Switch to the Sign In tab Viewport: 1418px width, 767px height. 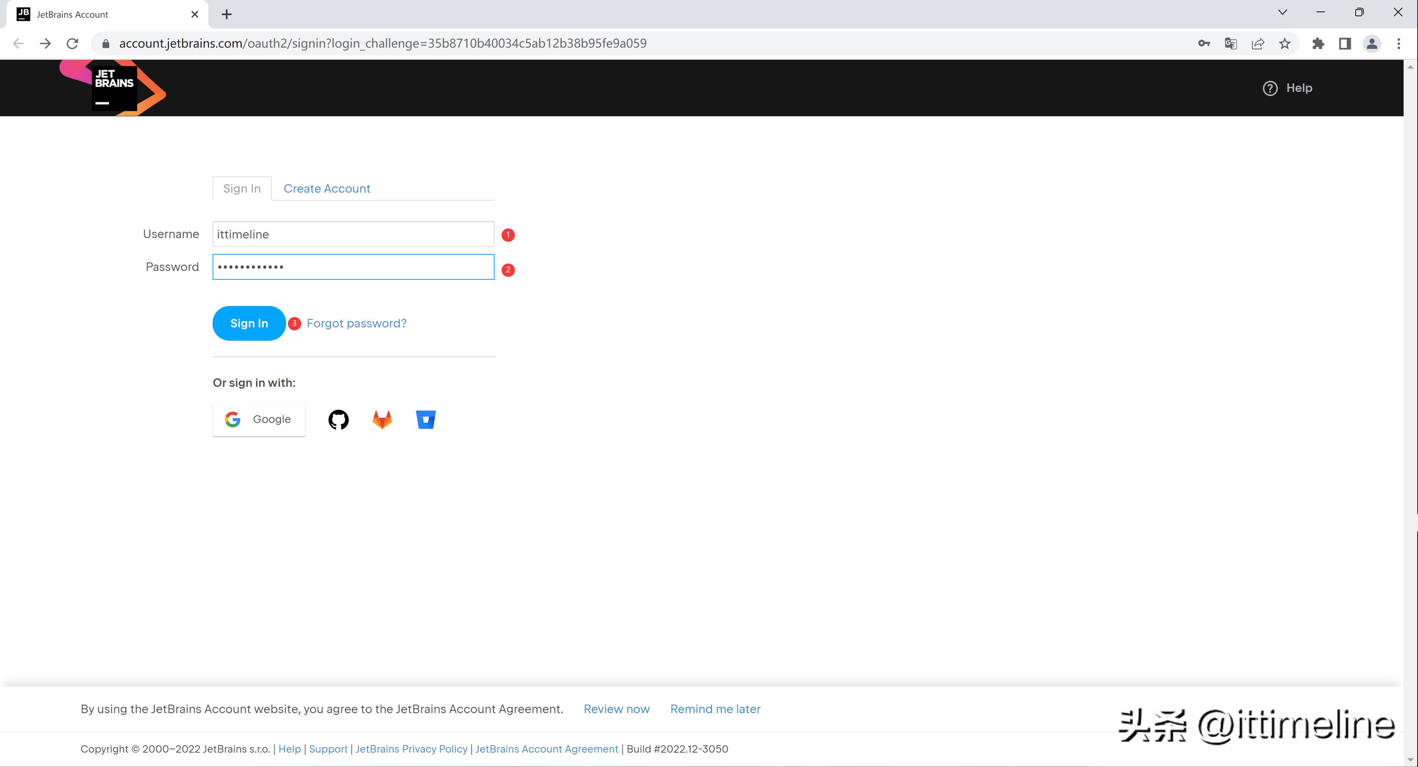pos(242,188)
